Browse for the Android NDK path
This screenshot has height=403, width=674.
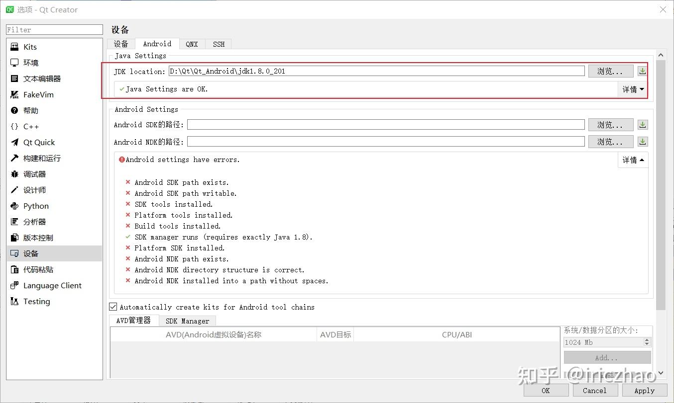click(611, 142)
